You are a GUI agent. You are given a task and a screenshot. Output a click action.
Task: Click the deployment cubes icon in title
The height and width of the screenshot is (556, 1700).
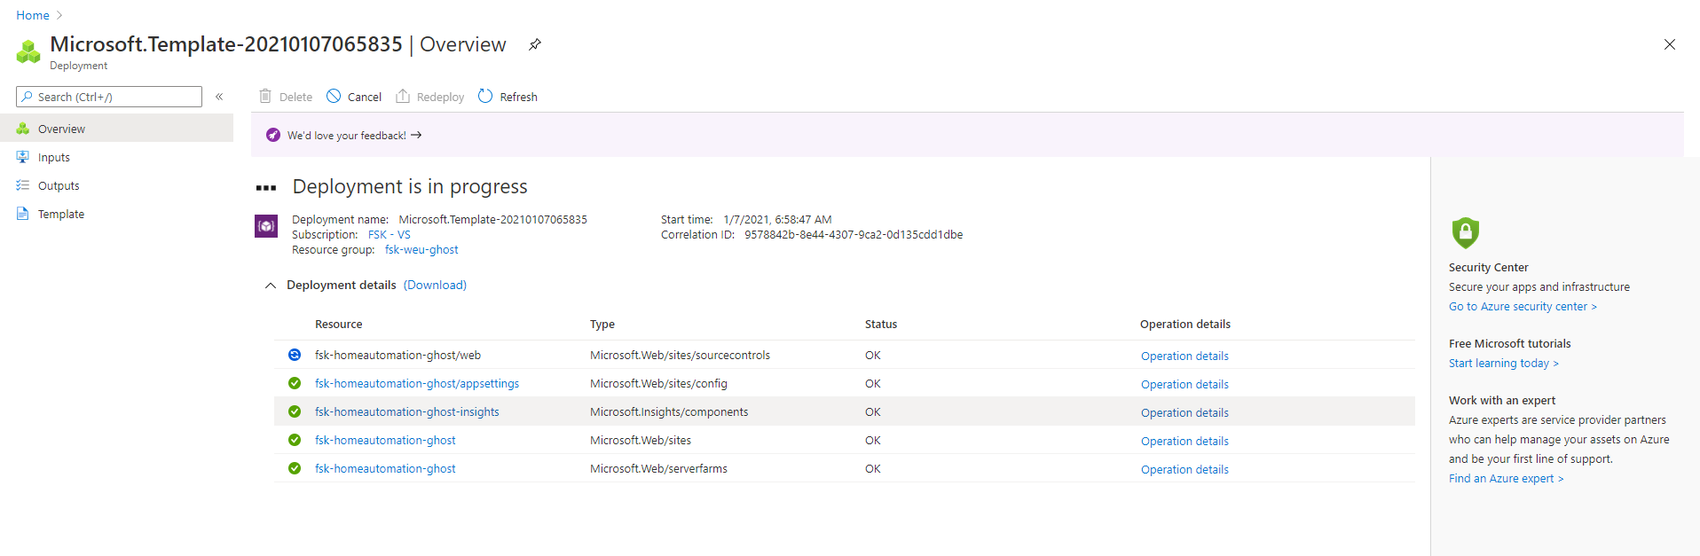(28, 51)
